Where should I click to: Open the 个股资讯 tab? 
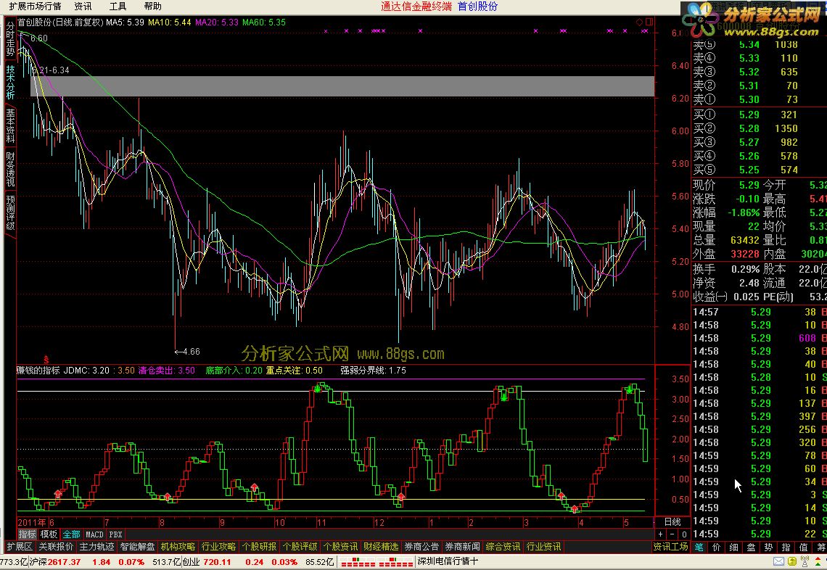[x=340, y=547]
